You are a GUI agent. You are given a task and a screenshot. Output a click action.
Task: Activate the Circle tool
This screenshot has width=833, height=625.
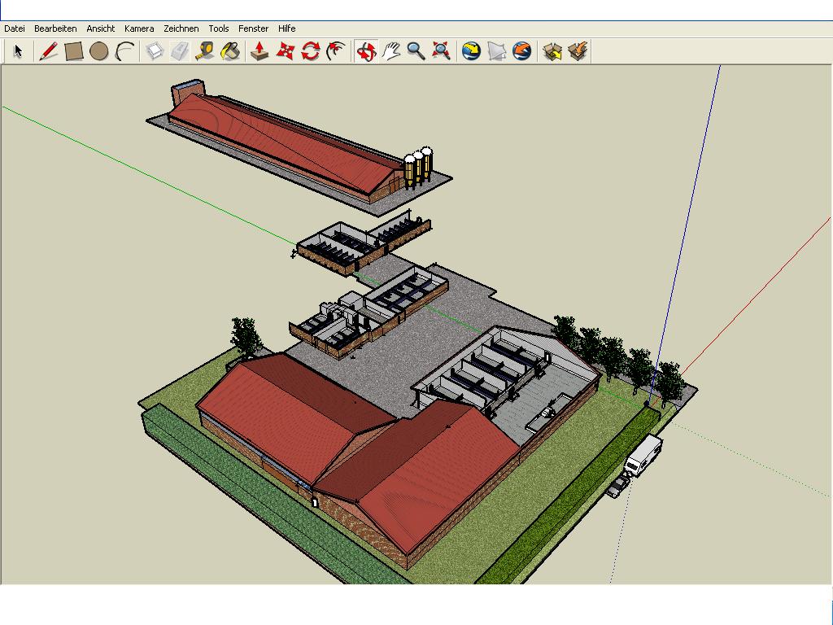pyautogui.click(x=99, y=51)
